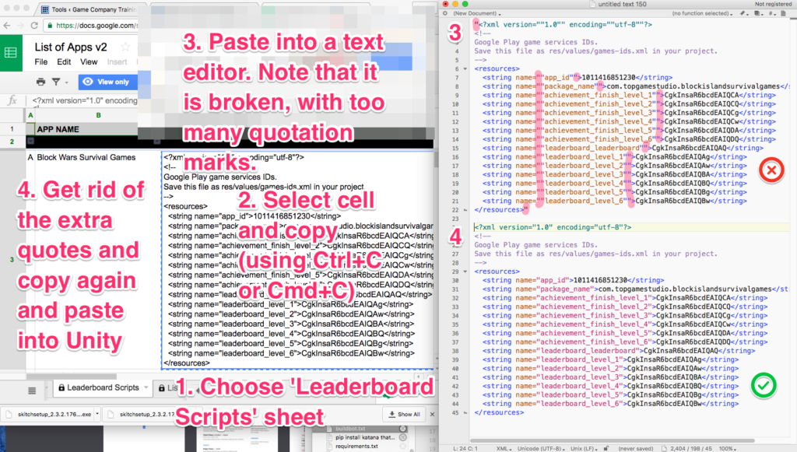
Task: Click the browser back arrow
Action: 6,26
